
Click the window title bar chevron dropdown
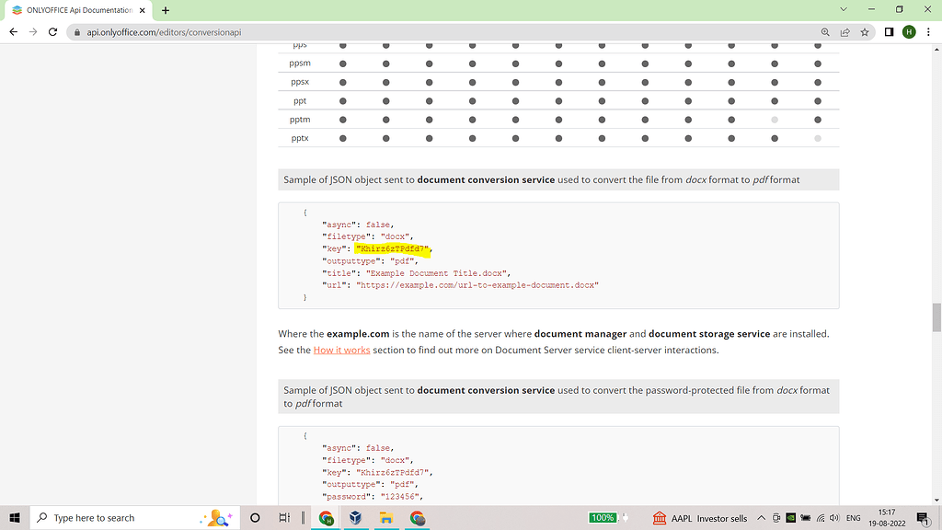coord(843,9)
